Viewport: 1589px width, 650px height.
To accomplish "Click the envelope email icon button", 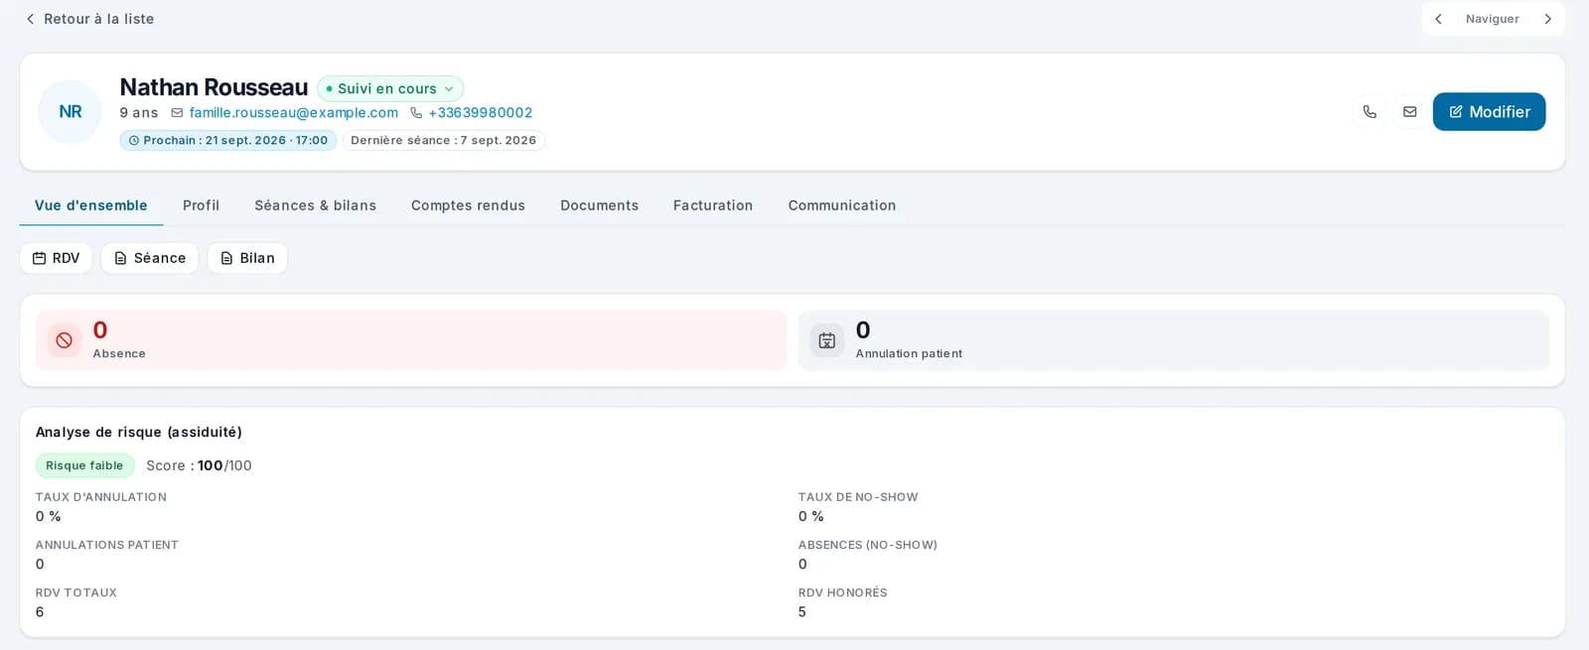I will pos(1409,112).
